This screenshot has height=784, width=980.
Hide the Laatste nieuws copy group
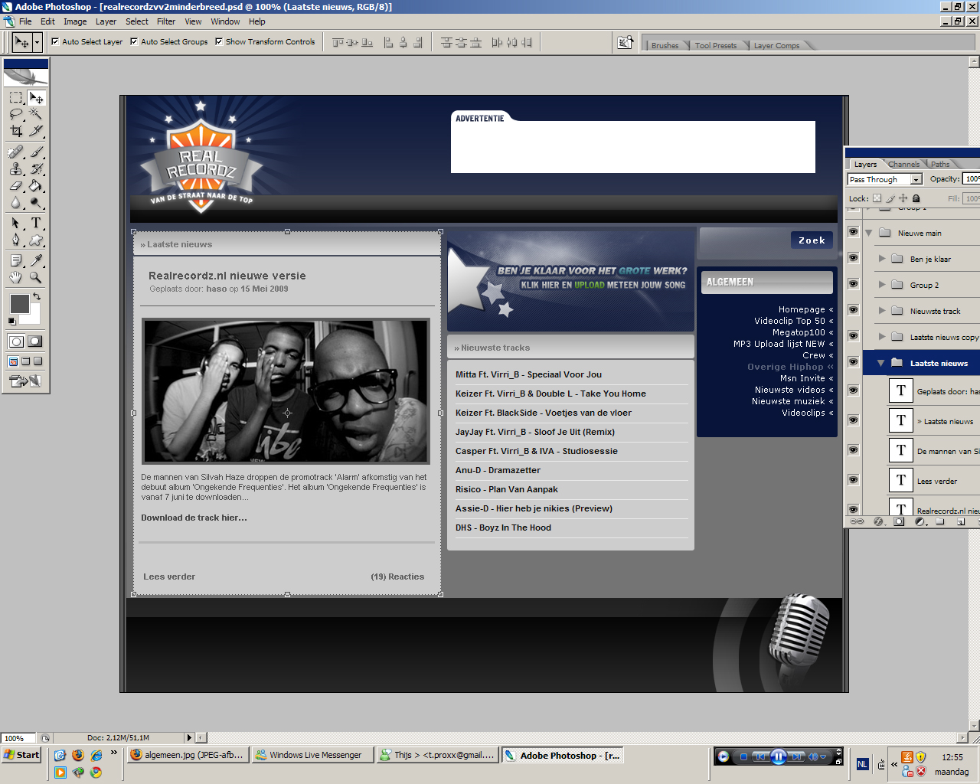click(854, 336)
